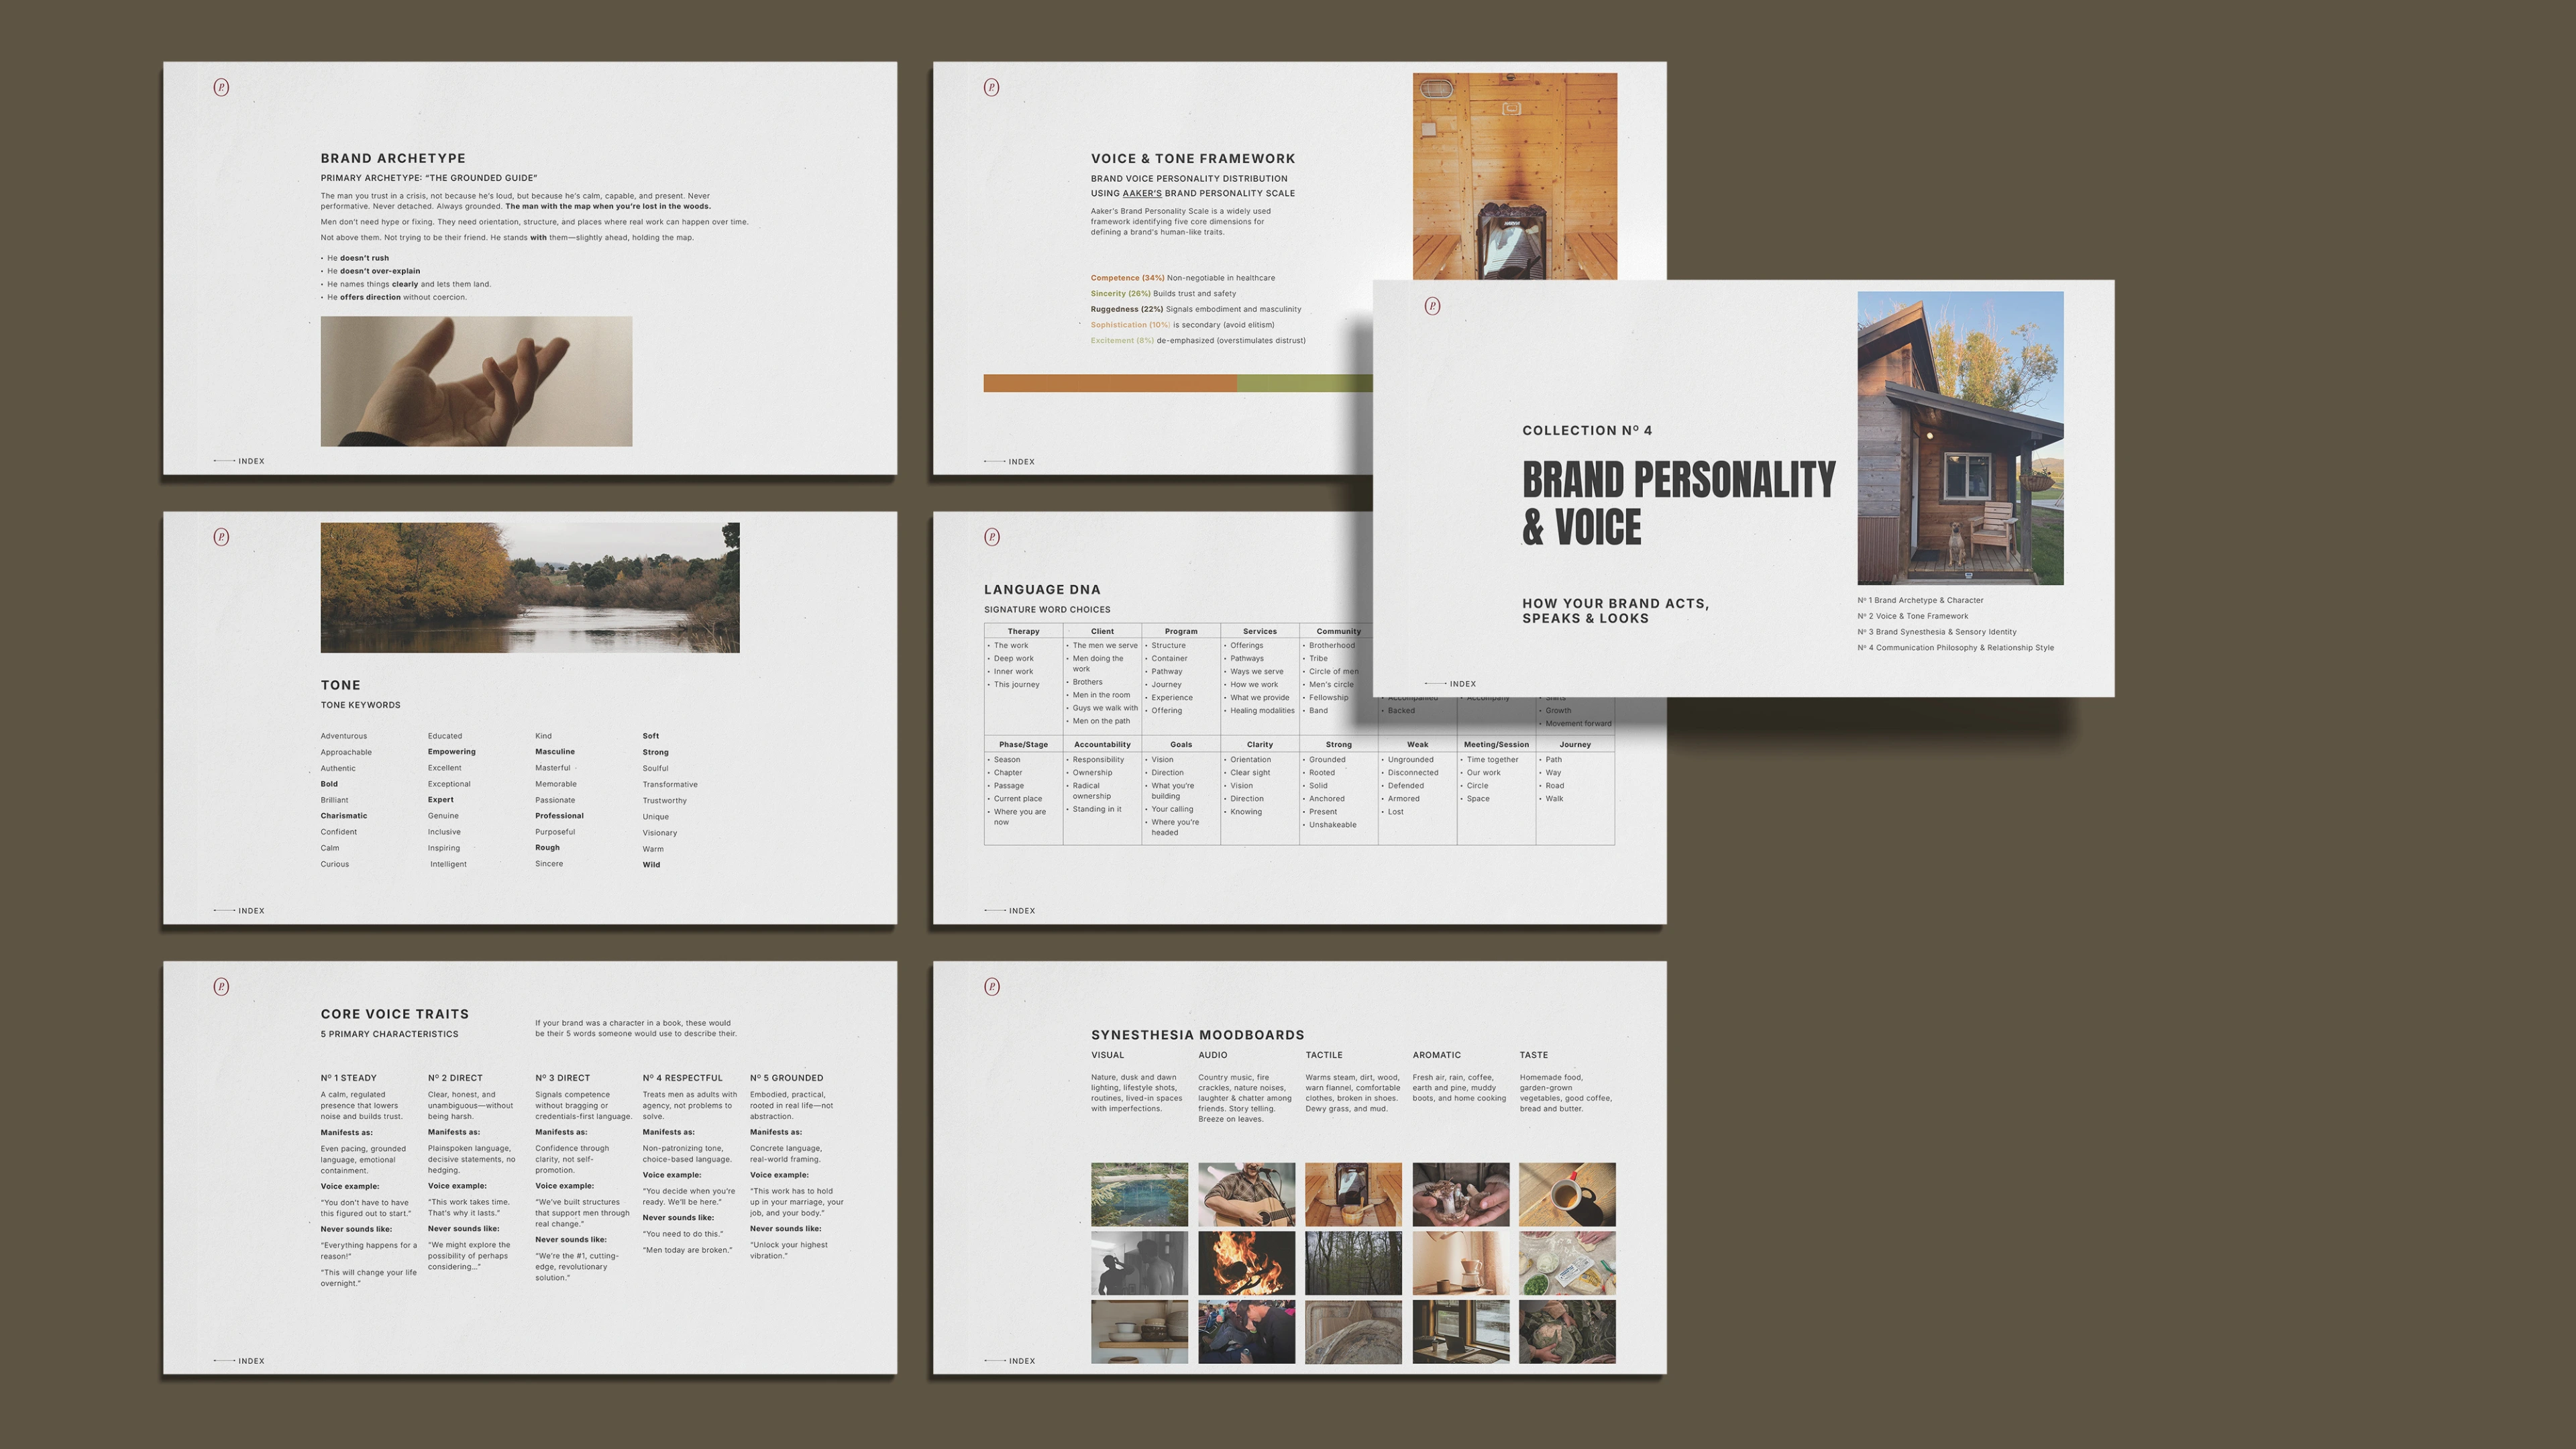
Task: Select the open hand photo on Brand Archetype slide
Action: tap(476, 381)
